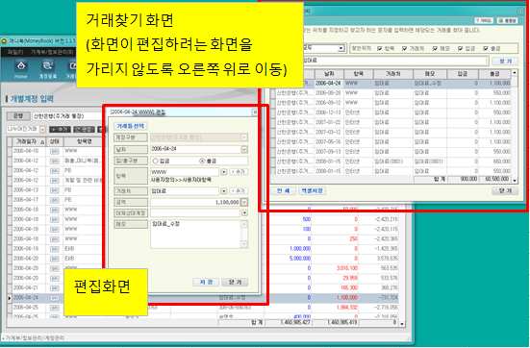Open the account combo box in search window
The height and width of the screenshot is (348, 530).
341,49
